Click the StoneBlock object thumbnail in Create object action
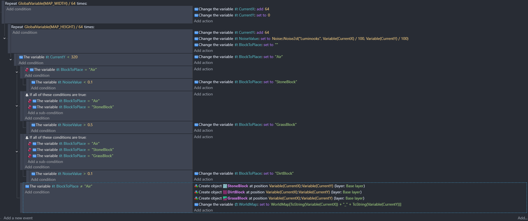Screen dimensions: 528x221 click(x=225, y=186)
